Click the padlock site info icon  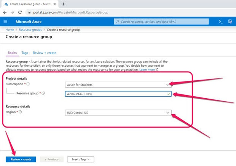click(x=29, y=12)
